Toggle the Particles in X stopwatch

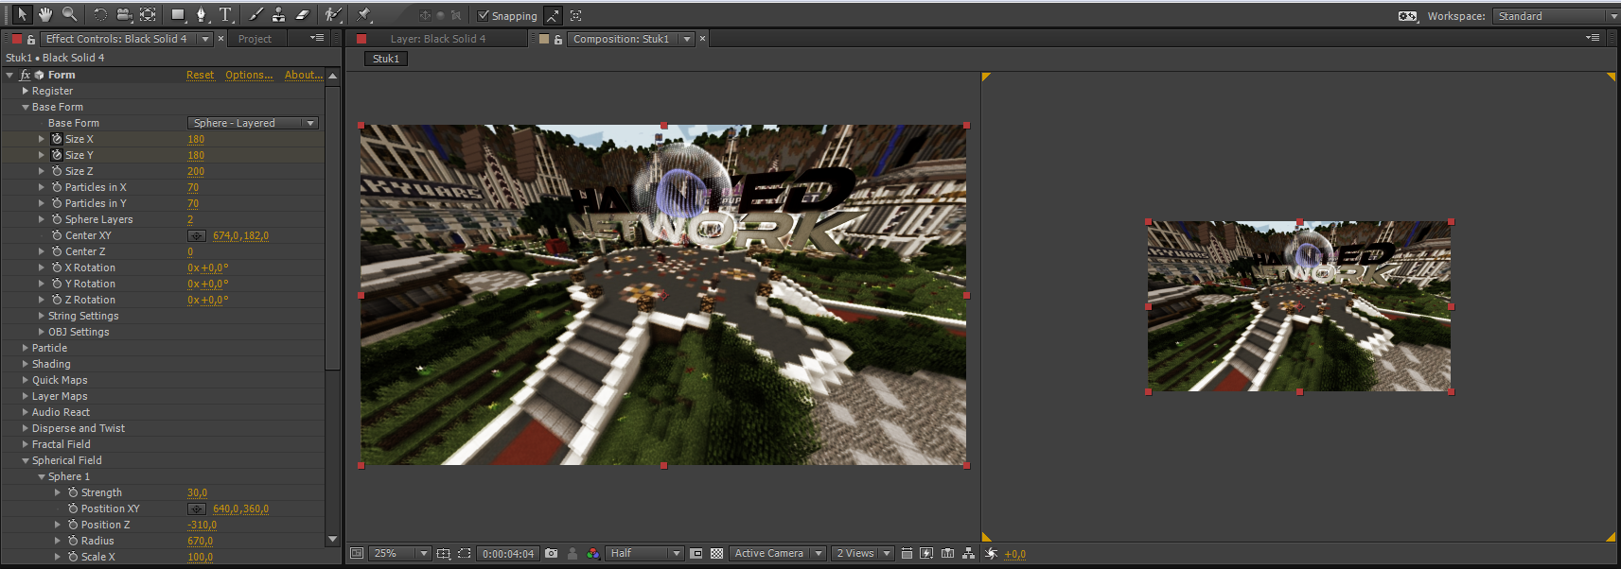(57, 187)
